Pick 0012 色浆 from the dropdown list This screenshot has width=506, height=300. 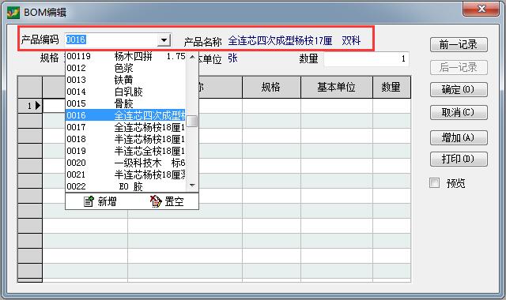point(126,68)
